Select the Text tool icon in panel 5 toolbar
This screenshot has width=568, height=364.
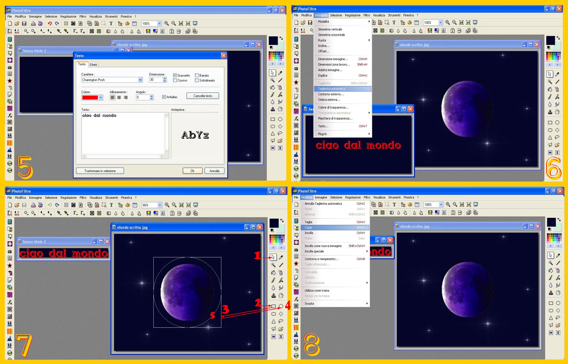click(x=111, y=24)
